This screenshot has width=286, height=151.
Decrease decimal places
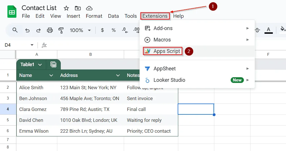(125, 30)
